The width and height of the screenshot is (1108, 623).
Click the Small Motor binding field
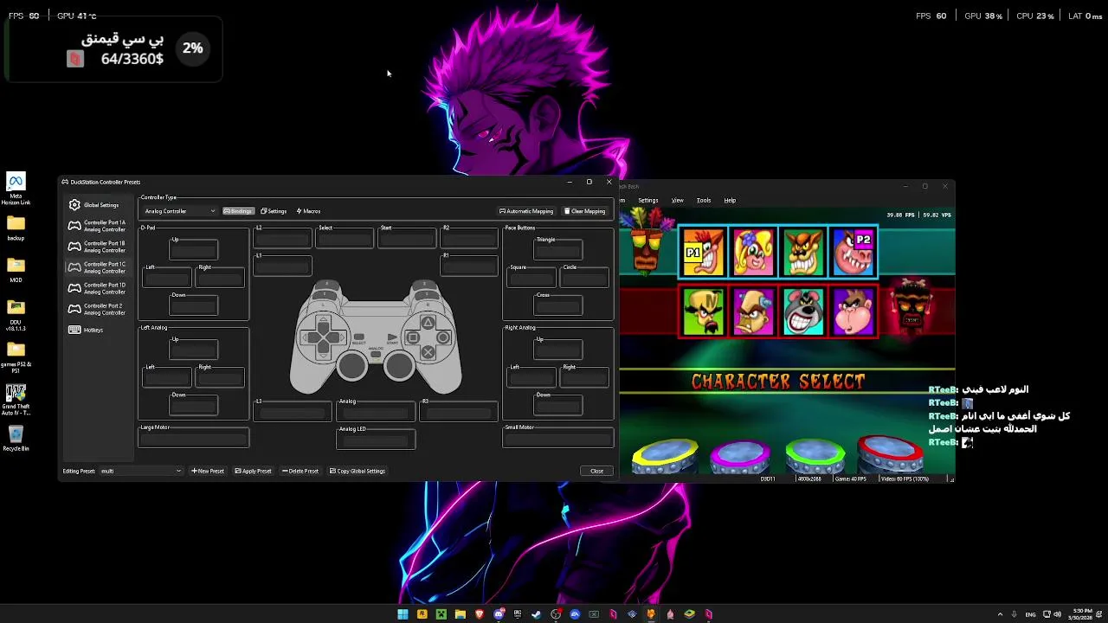pos(558,439)
